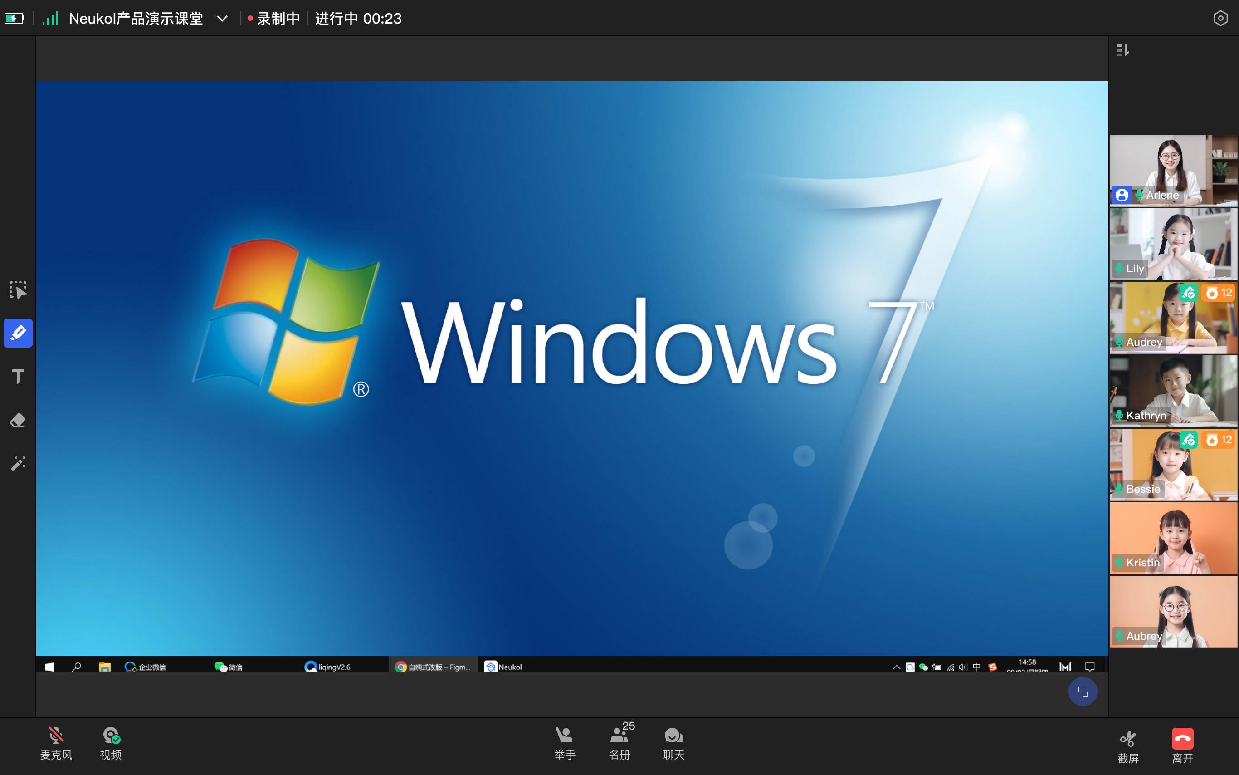
Task: Click the 中 input method indicator
Action: pyautogui.click(x=977, y=667)
